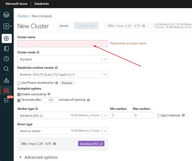192x161 pixels.
Task: Open the Jobs checklist icon marked NEW
Action: tap(6, 100)
